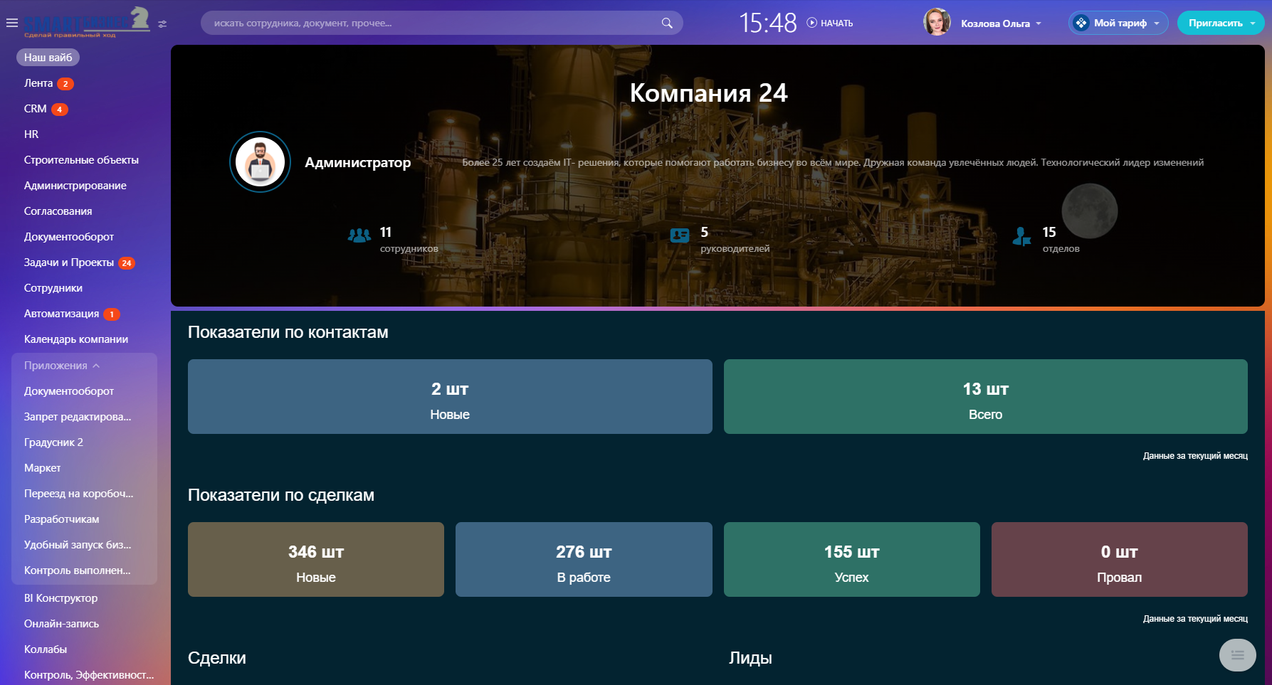
Task: Open deals В работе 276 шт card
Action: [584, 559]
